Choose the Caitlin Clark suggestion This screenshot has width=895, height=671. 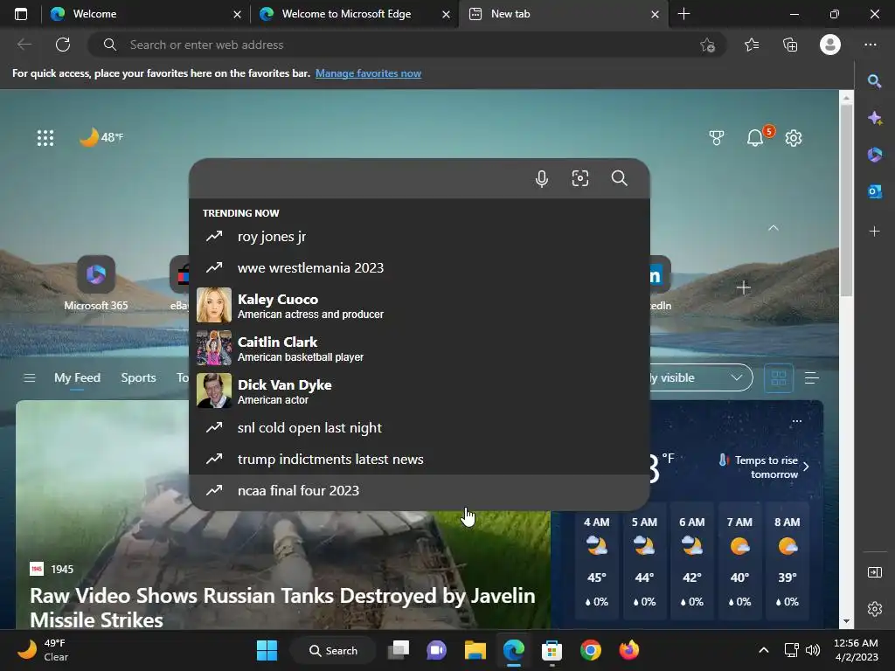tap(419, 348)
